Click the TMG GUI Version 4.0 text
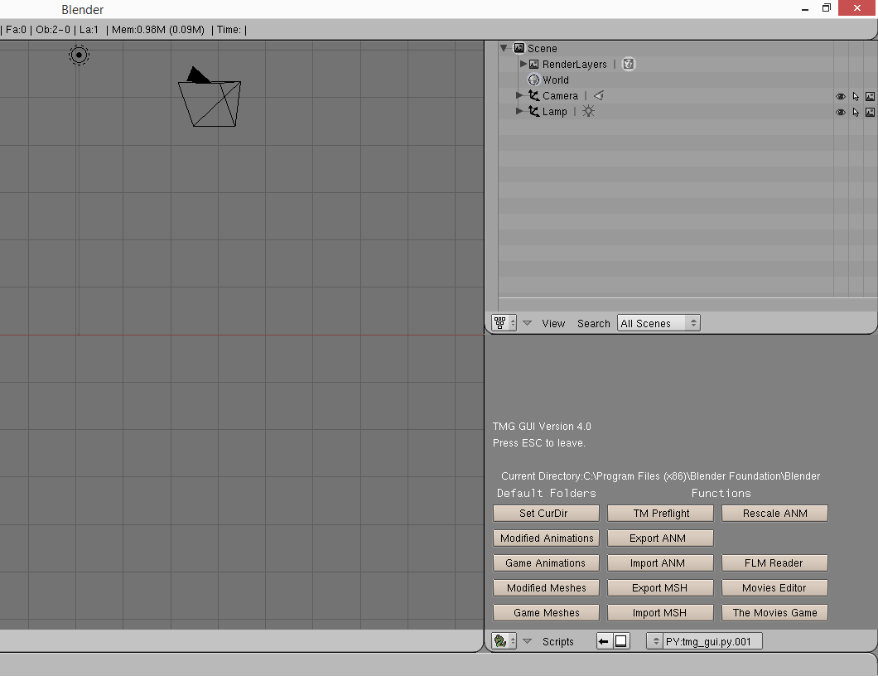Image resolution: width=878 pixels, height=676 pixels. 542,426
